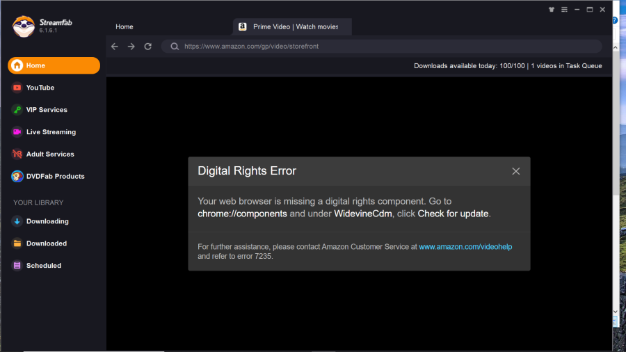Close the Digital Rights Error dialog
626x352 pixels.
tap(516, 171)
